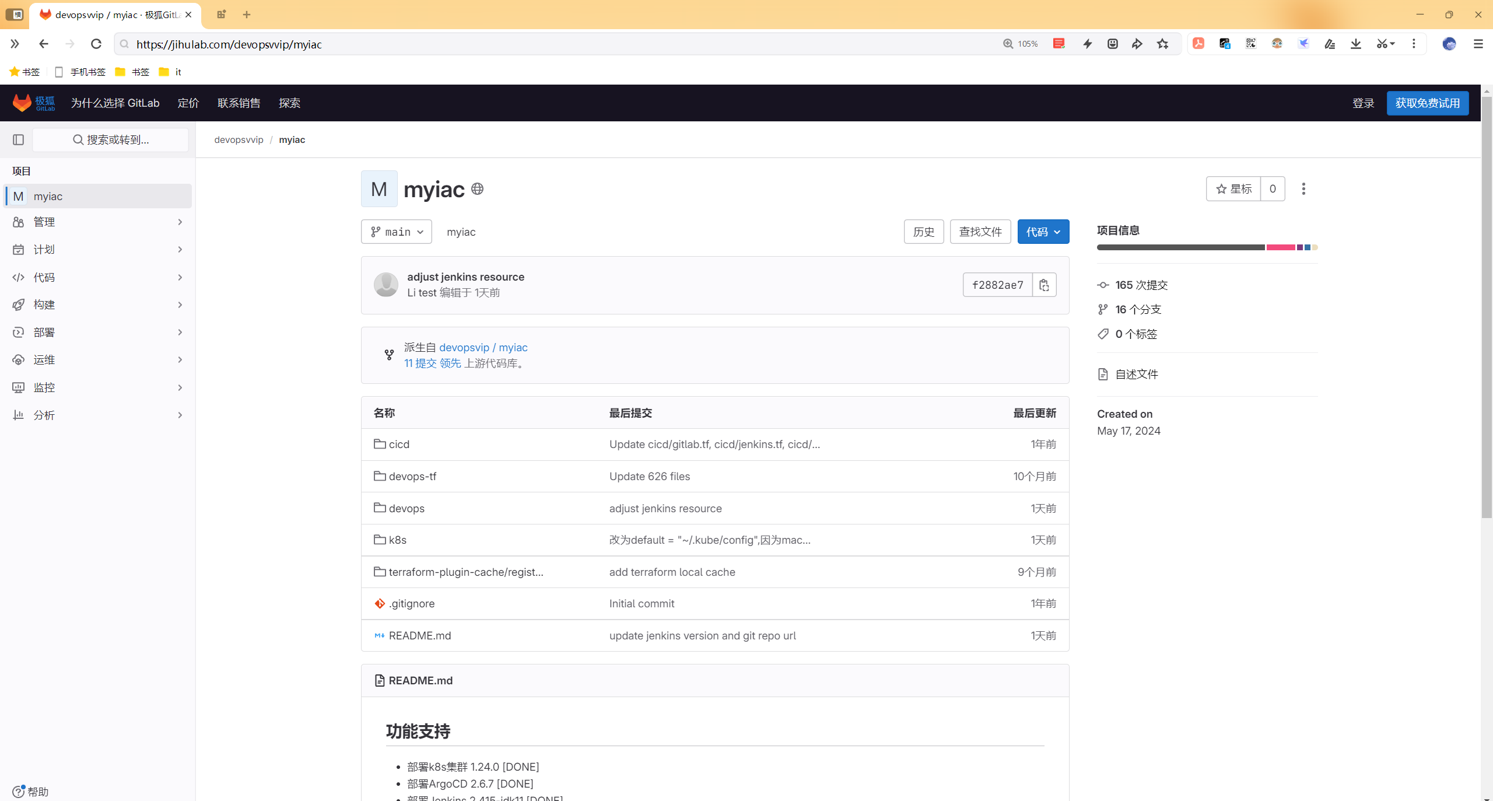
Task: Expand the 监控 sidebar section
Action: tap(98, 387)
